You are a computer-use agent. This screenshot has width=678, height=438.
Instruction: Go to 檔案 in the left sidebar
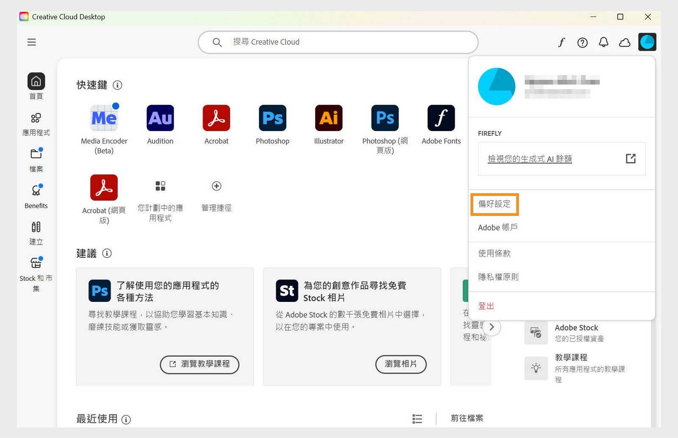[x=36, y=159]
